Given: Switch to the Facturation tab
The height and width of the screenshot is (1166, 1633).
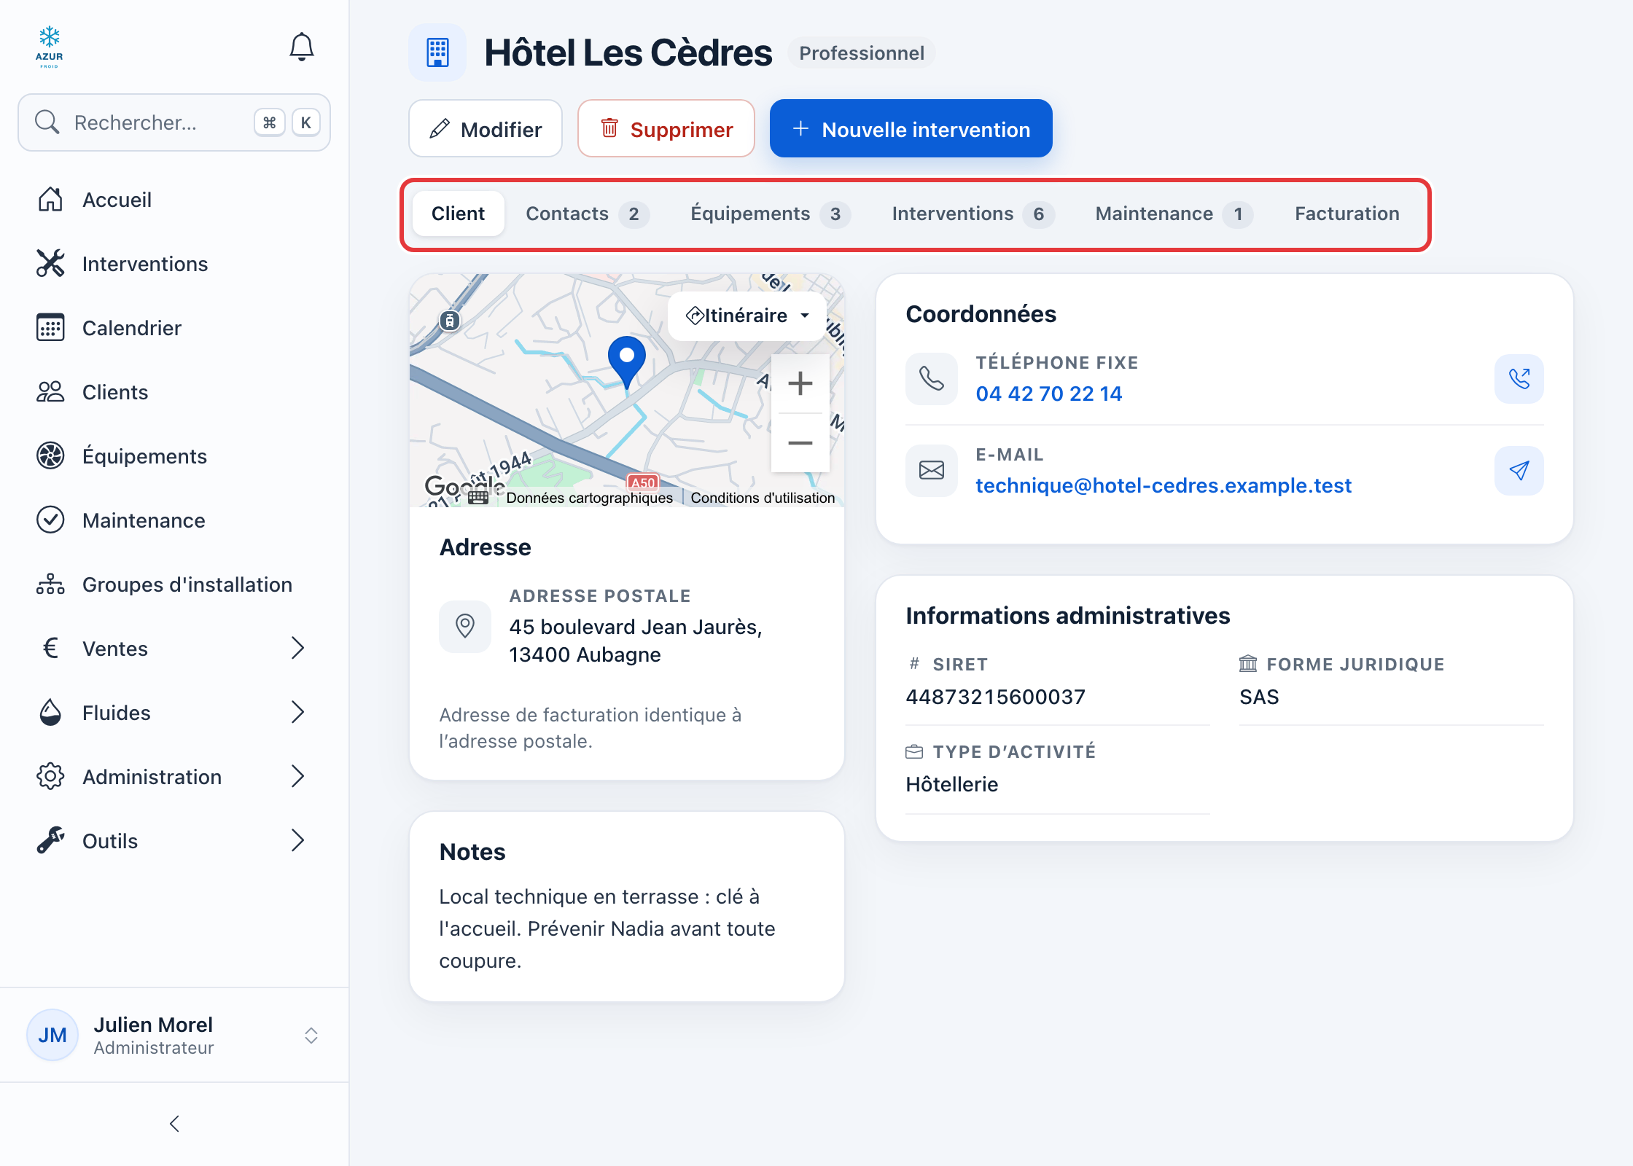Looking at the screenshot, I should (x=1347, y=214).
